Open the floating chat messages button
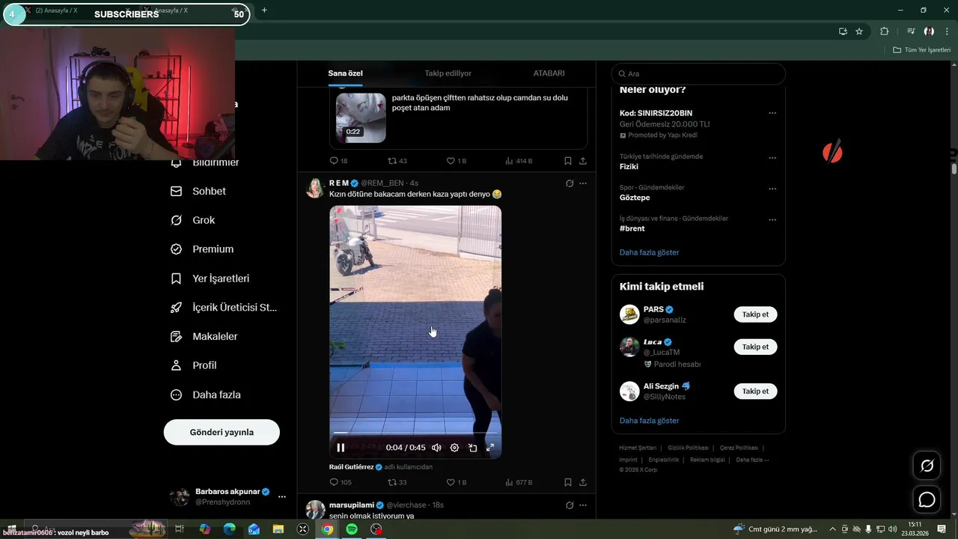 (x=927, y=499)
